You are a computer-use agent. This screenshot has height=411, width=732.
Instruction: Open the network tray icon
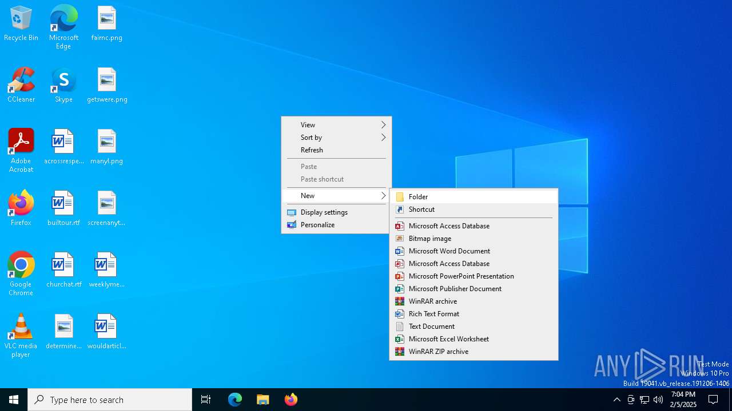pyautogui.click(x=645, y=400)
